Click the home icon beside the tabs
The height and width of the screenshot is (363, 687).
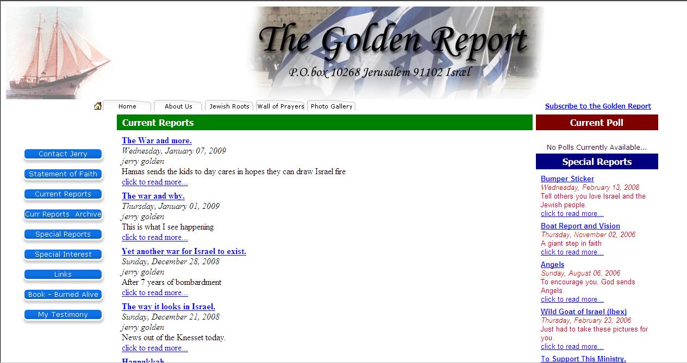pyautogui.click(x=98, y=106)
